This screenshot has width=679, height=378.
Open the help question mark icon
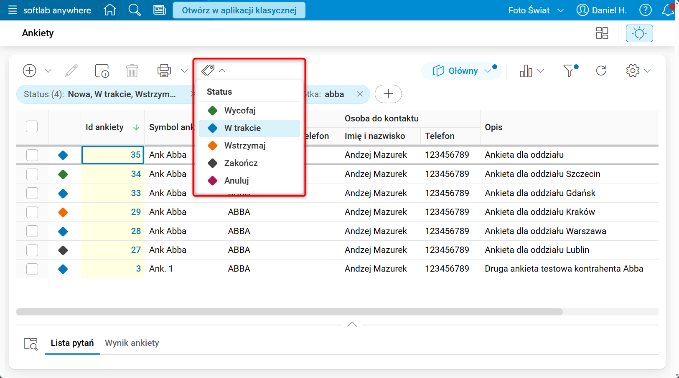pos(645,10)
